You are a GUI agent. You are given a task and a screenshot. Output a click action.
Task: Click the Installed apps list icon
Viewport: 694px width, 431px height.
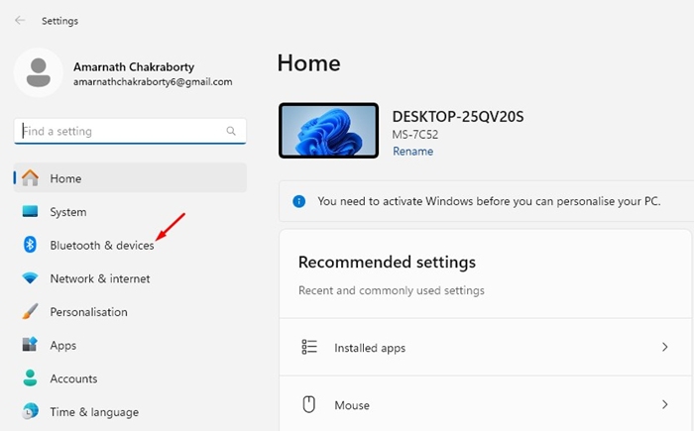(x=309, y=348)
